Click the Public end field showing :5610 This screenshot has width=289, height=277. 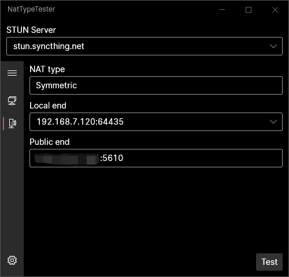156,158
